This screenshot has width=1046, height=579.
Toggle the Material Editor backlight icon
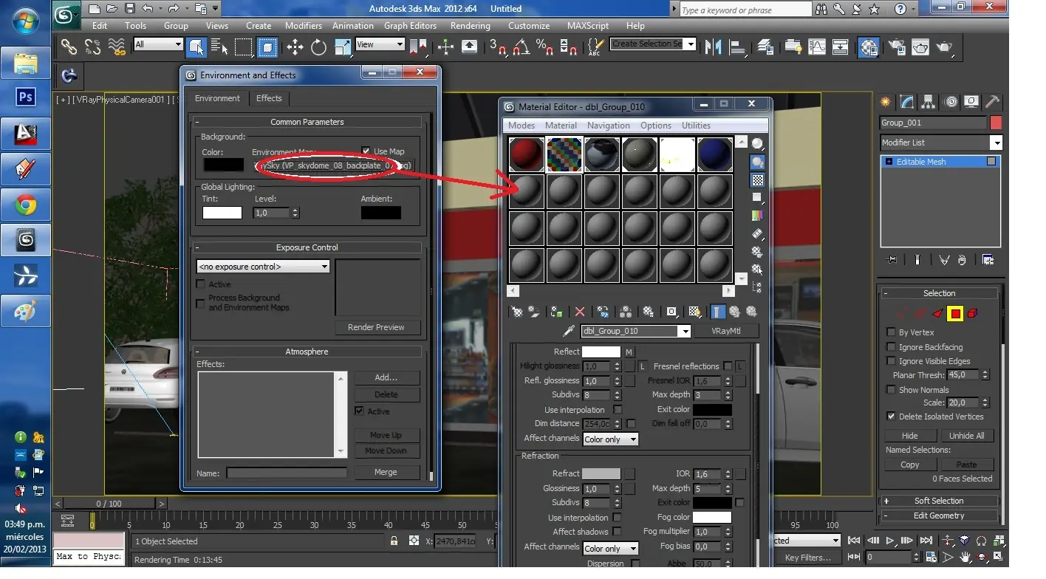coord(757,162)
